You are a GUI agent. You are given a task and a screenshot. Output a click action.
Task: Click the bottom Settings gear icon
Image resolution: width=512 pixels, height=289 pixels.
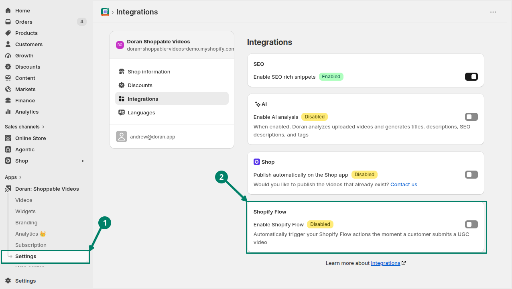[8, 281]
